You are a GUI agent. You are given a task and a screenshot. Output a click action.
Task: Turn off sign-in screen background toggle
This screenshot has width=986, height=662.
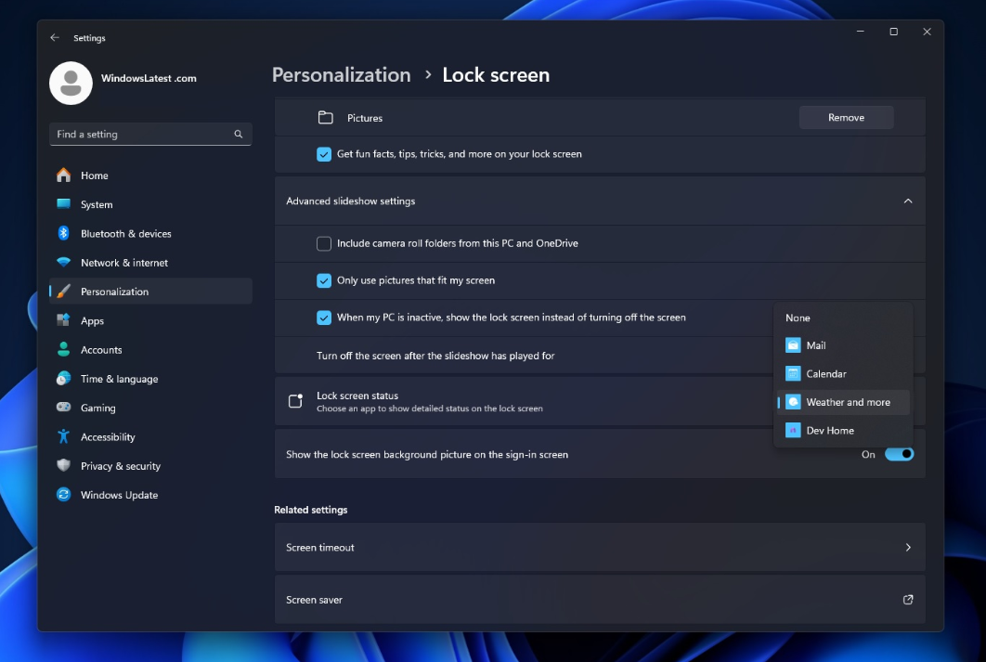pyautogui.click(x=900, y=454)
